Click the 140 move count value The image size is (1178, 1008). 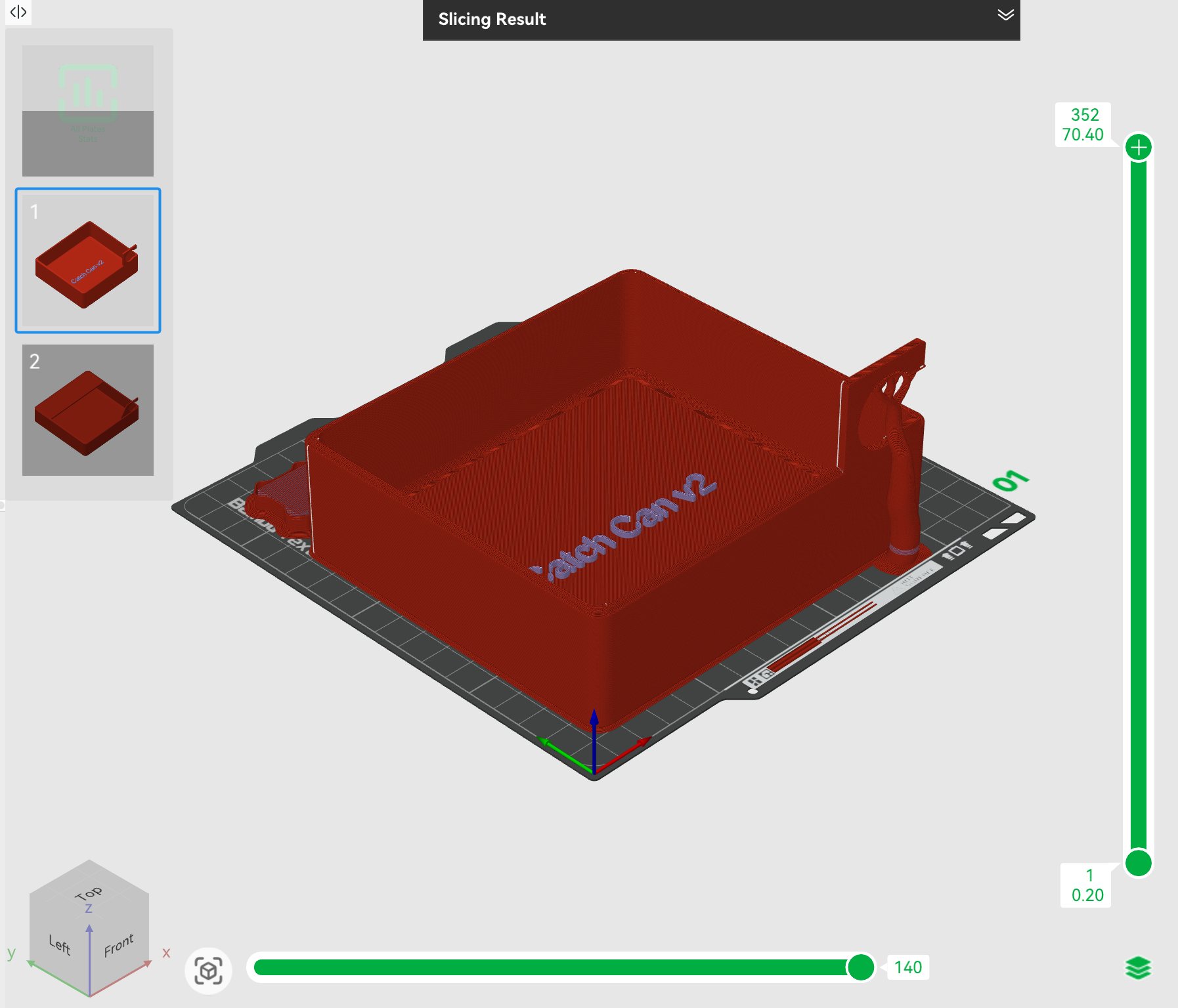pyautogui.click(x=908, y=967)
